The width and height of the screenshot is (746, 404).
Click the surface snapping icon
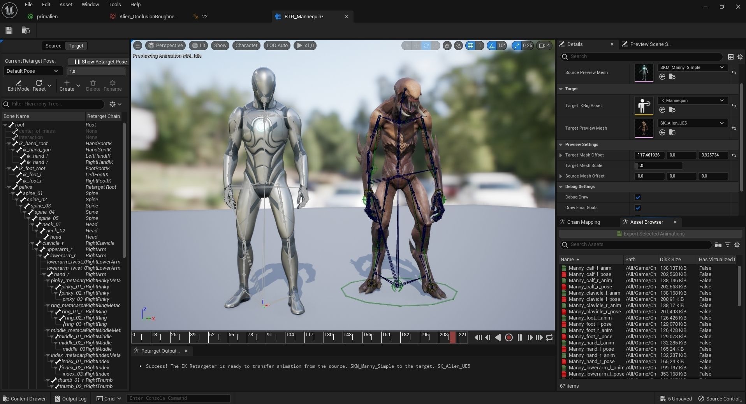458,46
